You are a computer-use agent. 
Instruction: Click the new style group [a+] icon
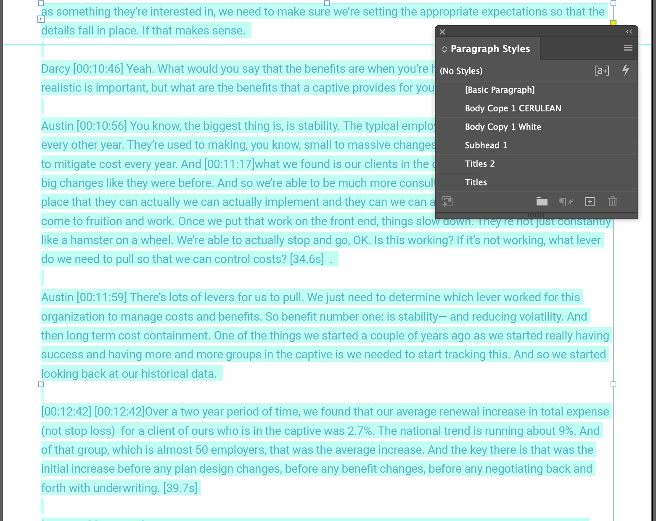tap(602, 71)
